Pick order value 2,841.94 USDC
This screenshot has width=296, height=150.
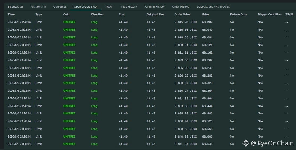(x=186, y=144)
